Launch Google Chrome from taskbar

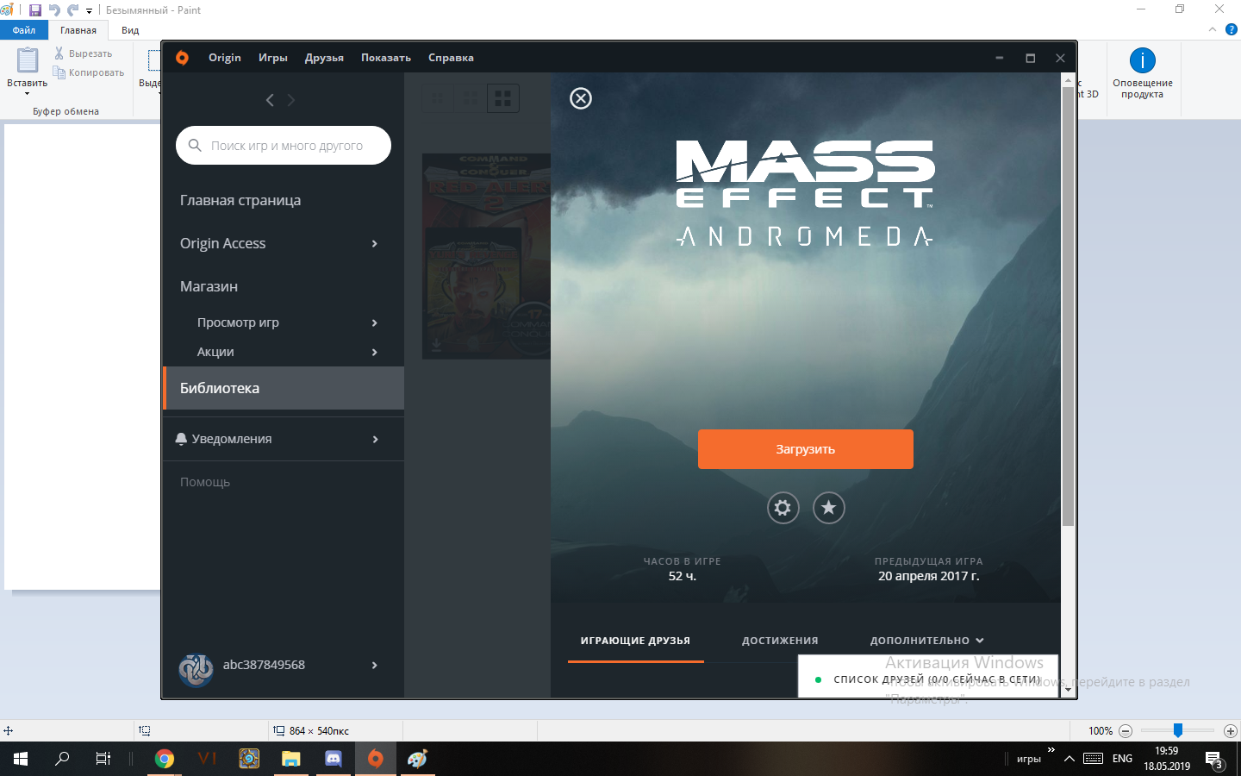click(x=164, y=759)
